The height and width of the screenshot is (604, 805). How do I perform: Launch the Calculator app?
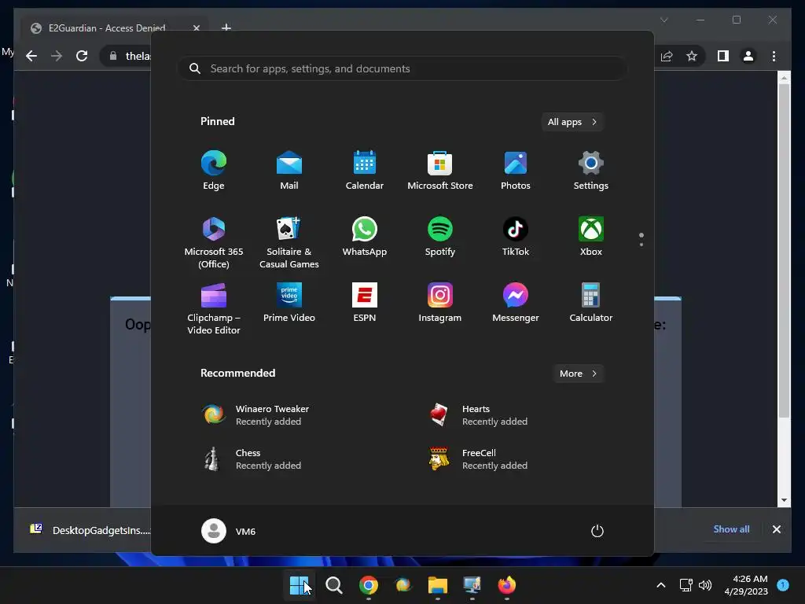click(591, 303)
